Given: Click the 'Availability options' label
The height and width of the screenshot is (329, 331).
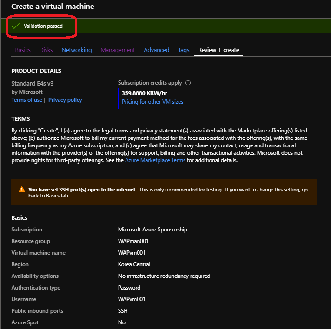Looking at the screenshot, I should point(35,276).
